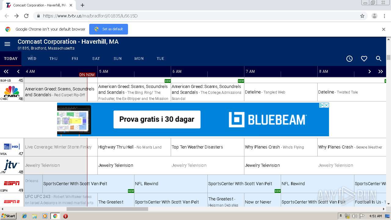Image resolution: width=391 pixels, height=220 pixels.
Task: Open AdChoices info icon on ad
Action: (x=322, y=105)
